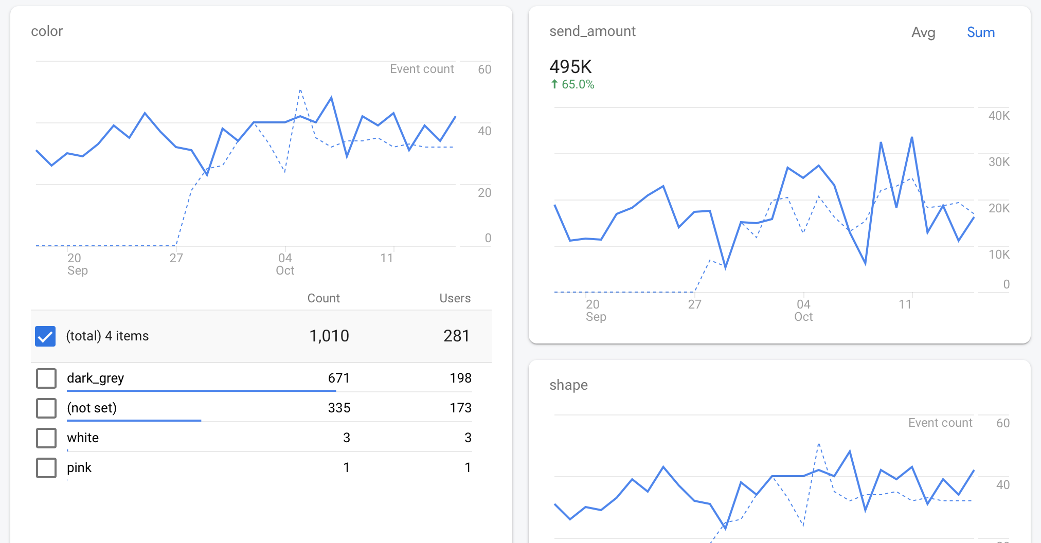This screenshot has width=1041, height=543.
Task: Click the dark_grey count bar
Action: tap(201, 391)
